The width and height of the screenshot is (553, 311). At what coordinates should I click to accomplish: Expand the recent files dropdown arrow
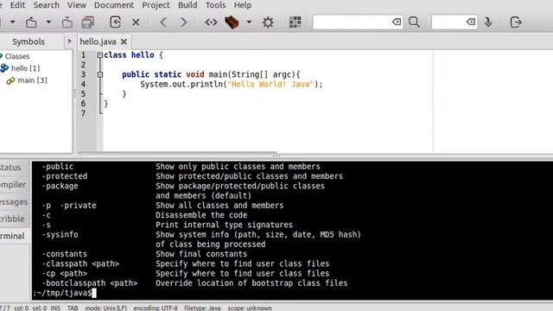pyautogui.click(x=48, y=22)
